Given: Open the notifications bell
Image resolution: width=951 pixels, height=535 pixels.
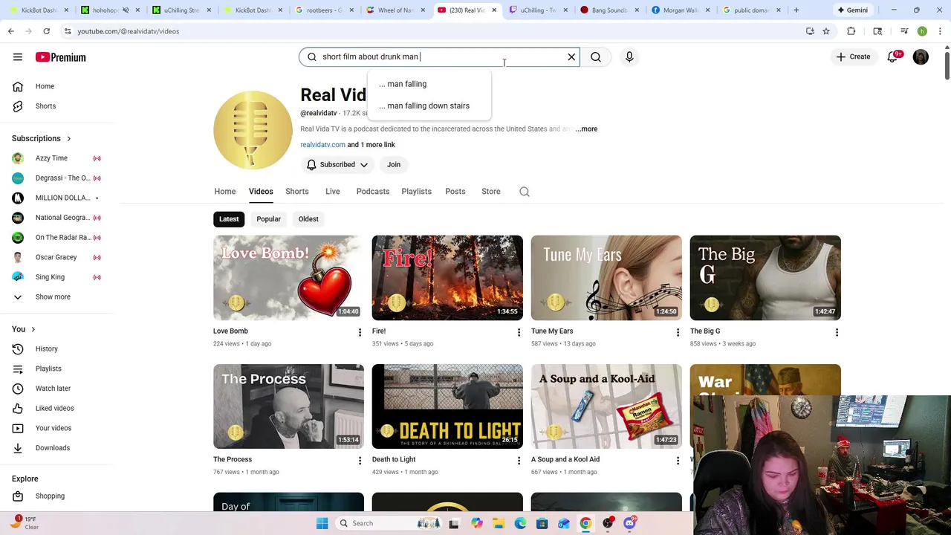Looking at the screenshot, I should pyautogui.click(x=893, y=57).
